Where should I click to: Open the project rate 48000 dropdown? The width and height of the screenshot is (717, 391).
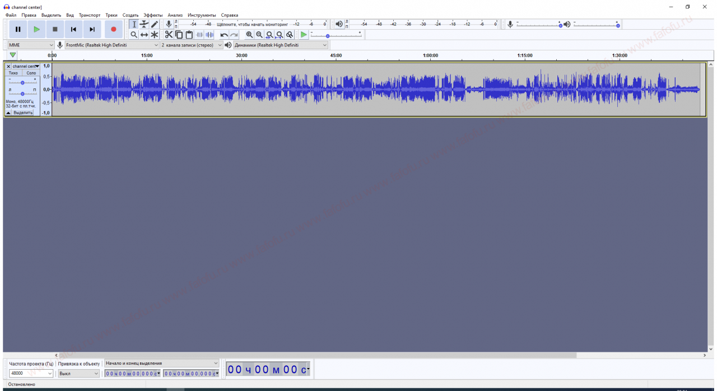pos(31,373)
